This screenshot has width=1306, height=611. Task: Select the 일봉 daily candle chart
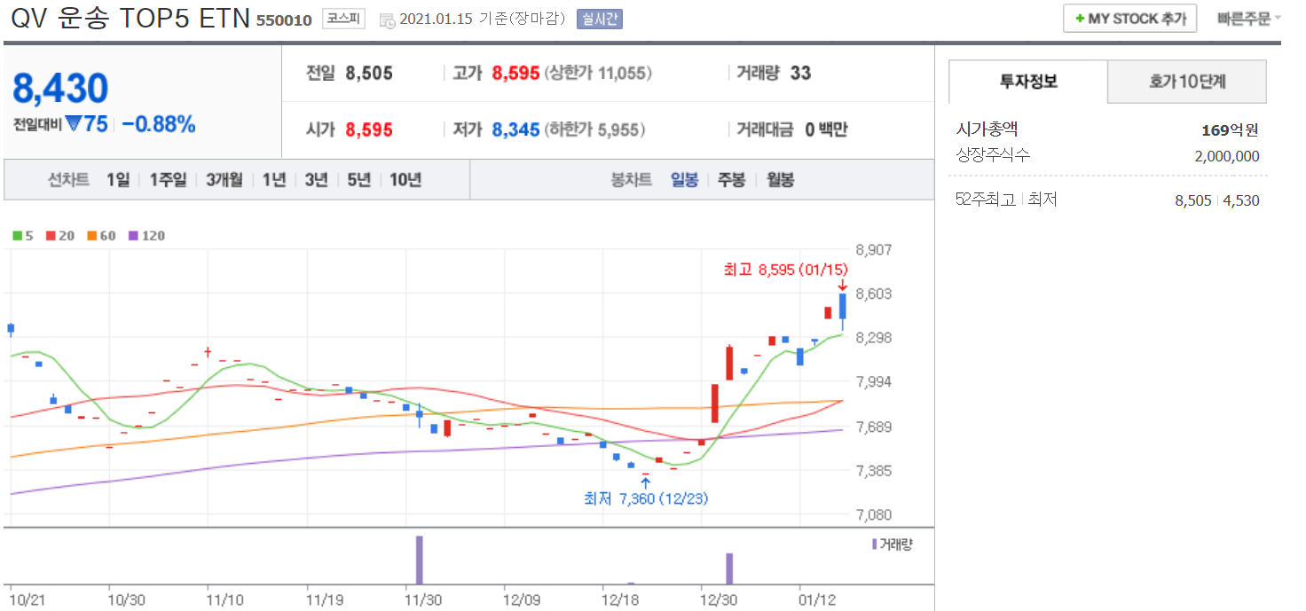[683, 180]
